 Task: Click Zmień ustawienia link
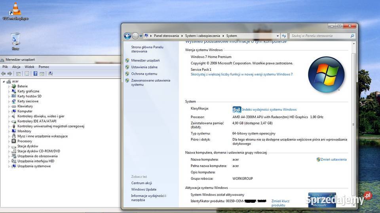point(333,159)
